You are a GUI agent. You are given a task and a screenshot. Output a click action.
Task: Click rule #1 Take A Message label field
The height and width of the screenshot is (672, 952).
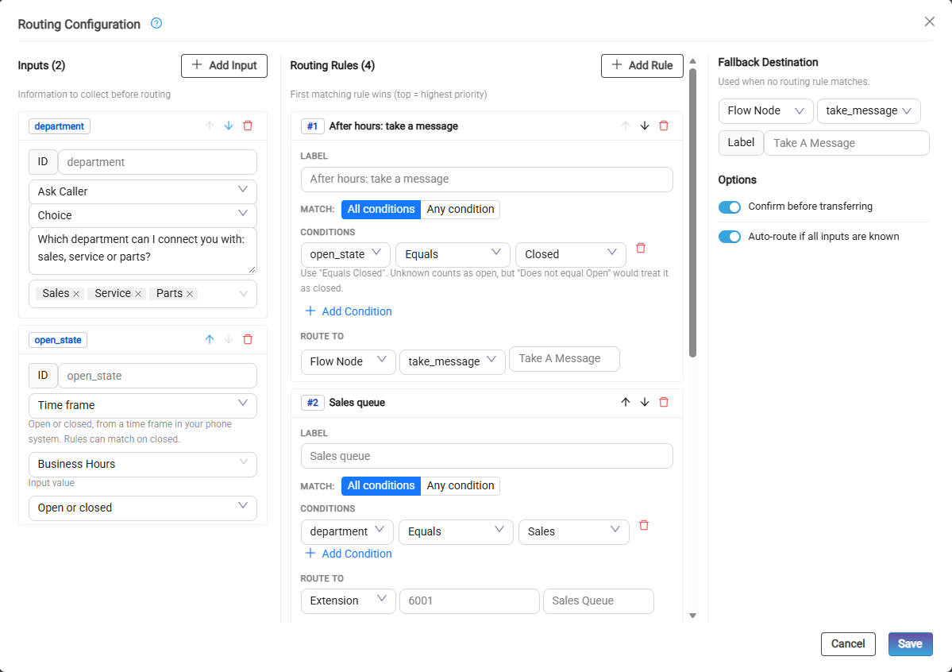[x=564, y=358]
